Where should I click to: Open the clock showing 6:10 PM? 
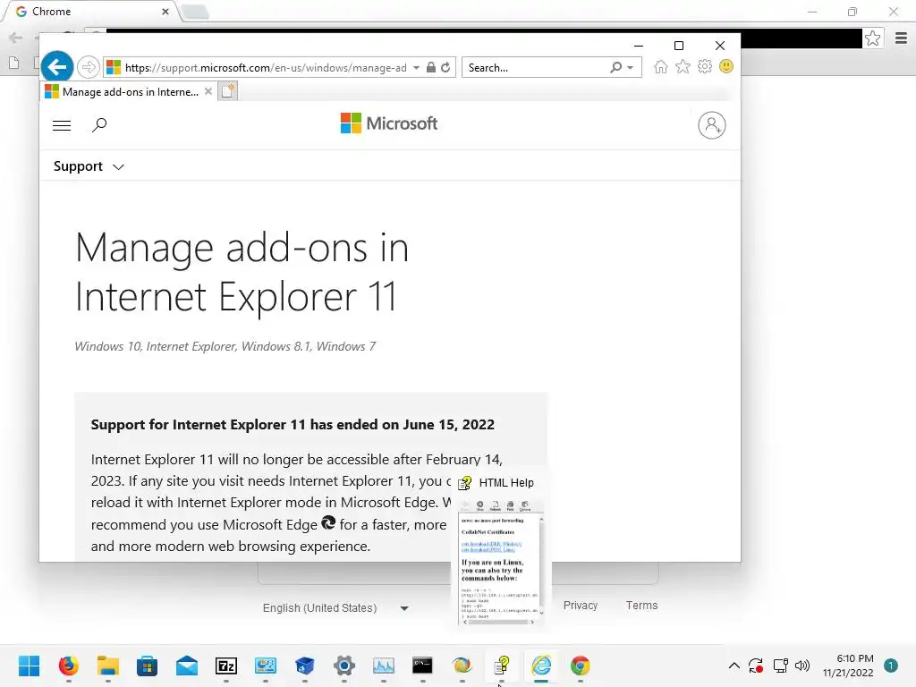click(x=848, y=666)
